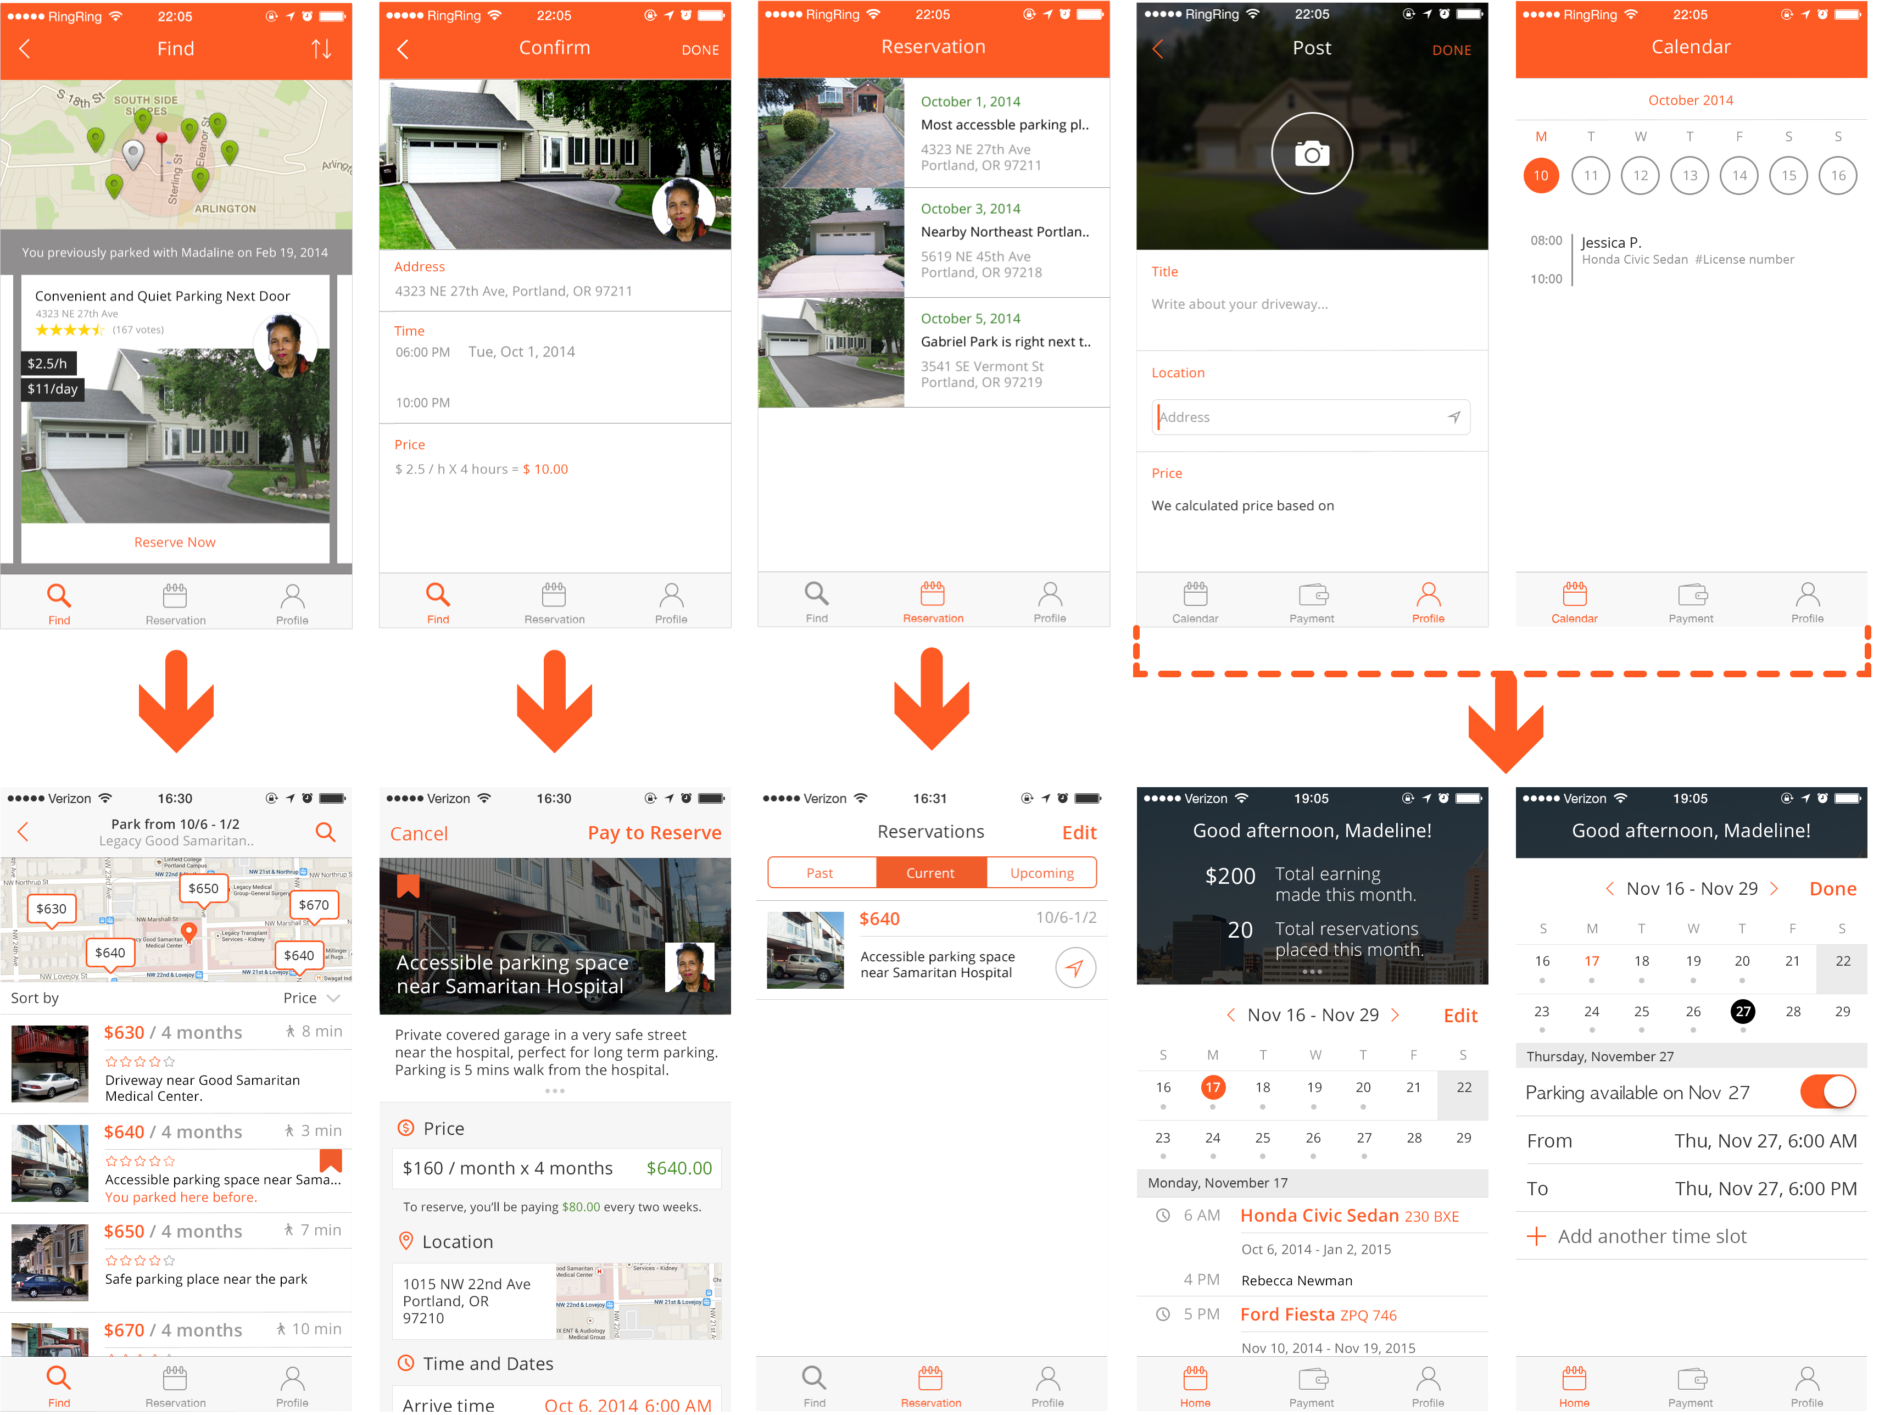The image size is (1879, 1415).
Task: Select the Past segment in Reservations
Action: (x=821, y=872)
